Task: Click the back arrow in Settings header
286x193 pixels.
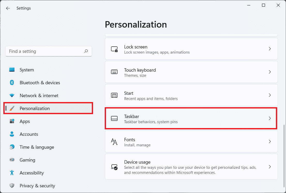Action: [x=8, y=8]
